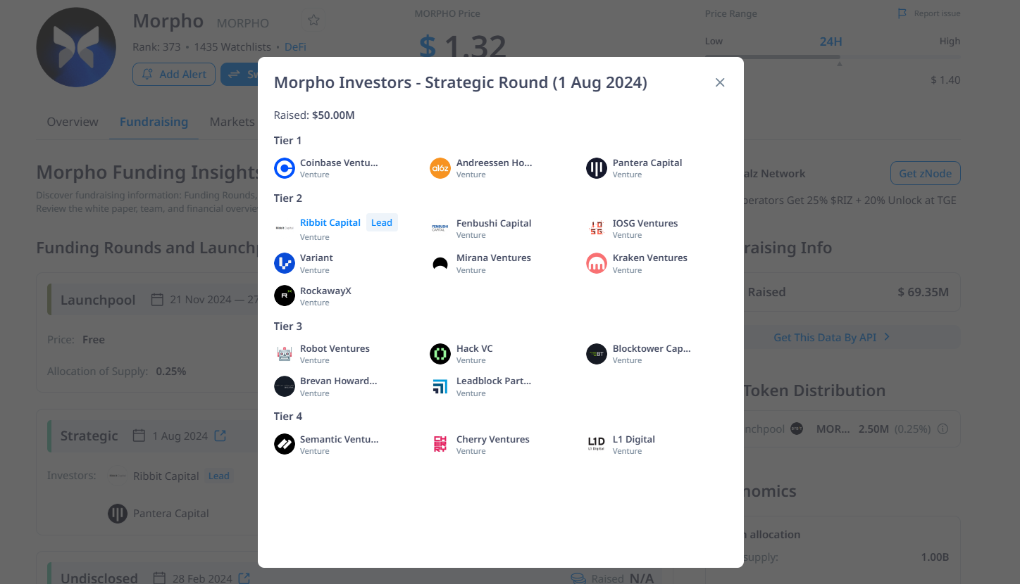
Task: Click Ribbit Capital in Strategic card
Action: coord(166,476)
